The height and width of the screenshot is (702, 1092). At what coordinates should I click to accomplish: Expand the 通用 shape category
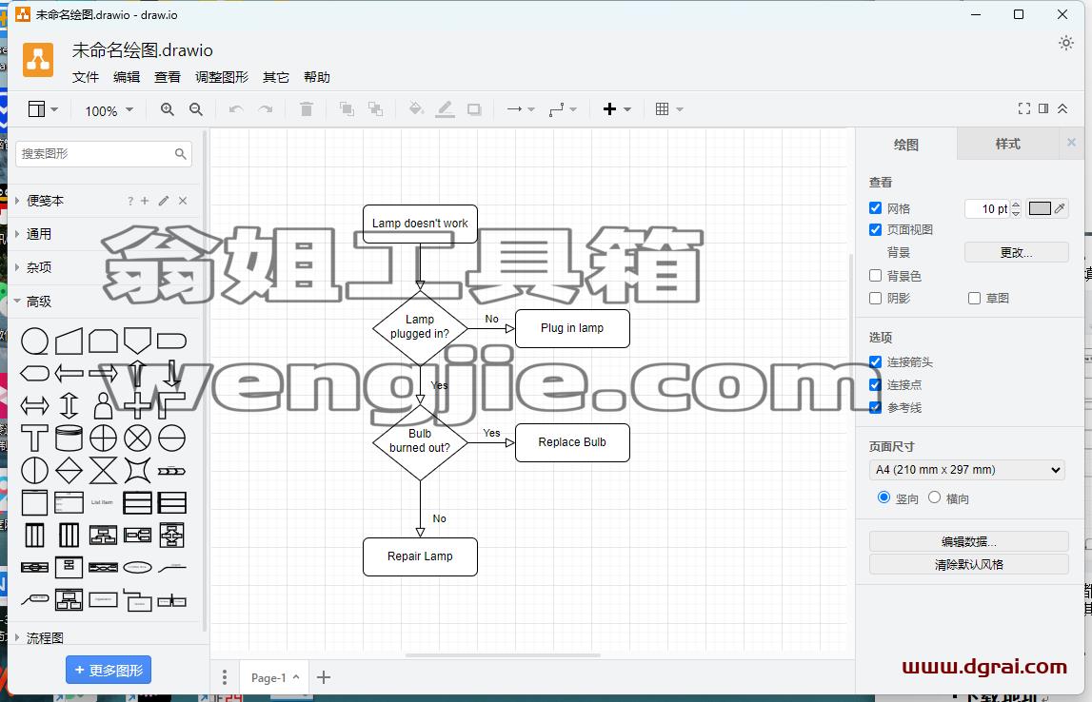38,234
